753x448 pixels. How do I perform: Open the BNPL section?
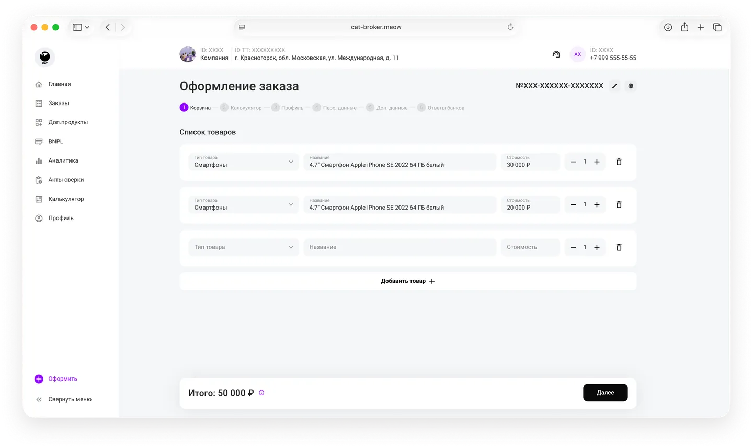pyautogui.click(x=55, y=141)
